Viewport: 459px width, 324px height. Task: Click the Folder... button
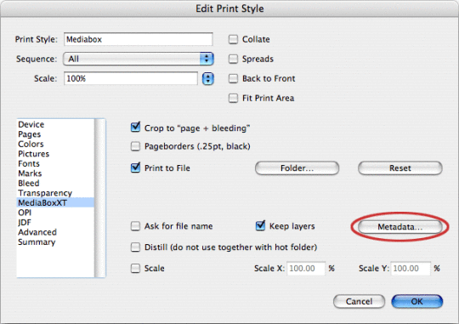coord(297,168)
